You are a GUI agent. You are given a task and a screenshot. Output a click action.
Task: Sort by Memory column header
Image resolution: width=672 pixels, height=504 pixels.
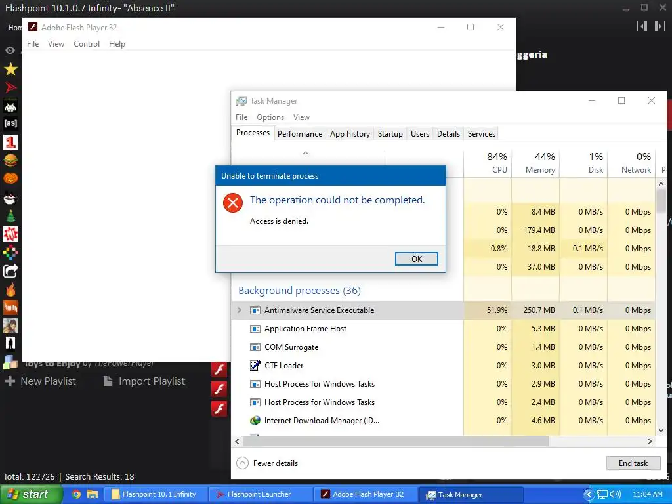pos(535,163)
